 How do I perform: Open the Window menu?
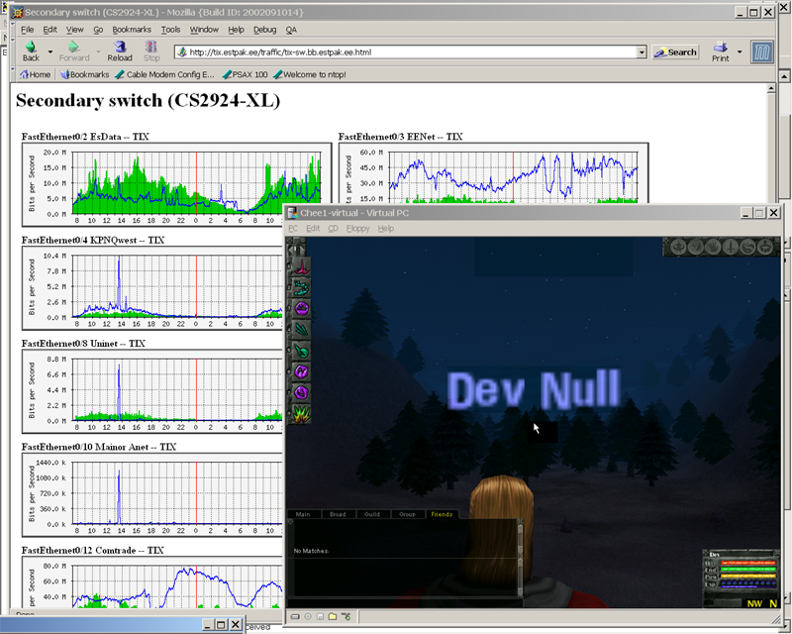click(x=204, y=30)
